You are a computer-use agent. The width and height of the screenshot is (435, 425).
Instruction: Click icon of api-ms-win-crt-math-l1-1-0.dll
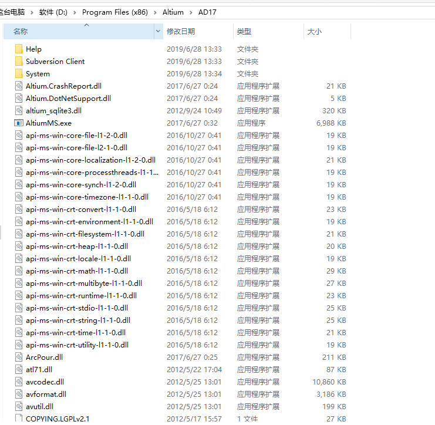point(19,271)
